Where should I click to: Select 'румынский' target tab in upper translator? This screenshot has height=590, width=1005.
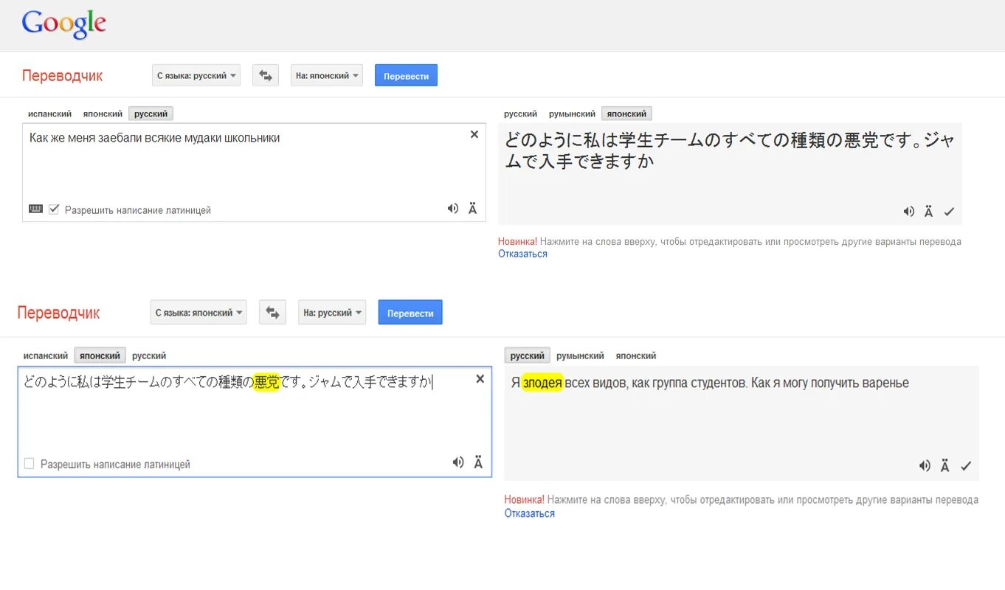coord(572,114)
